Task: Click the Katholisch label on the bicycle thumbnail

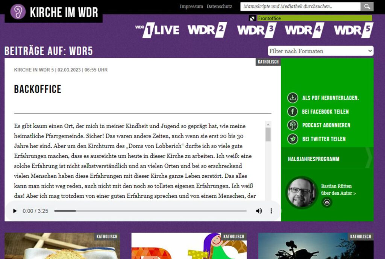Action: tap(361, 236)
